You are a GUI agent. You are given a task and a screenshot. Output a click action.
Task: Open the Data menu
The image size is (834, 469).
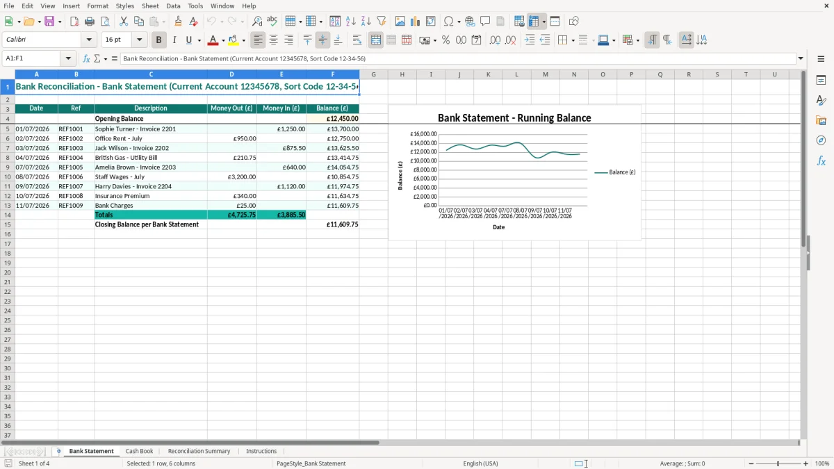173,6
